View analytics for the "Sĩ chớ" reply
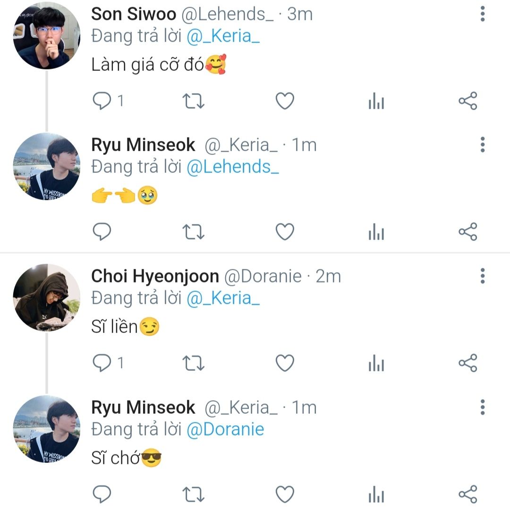Viewport: 510px width, 512px height. click(x=376, y=494)
